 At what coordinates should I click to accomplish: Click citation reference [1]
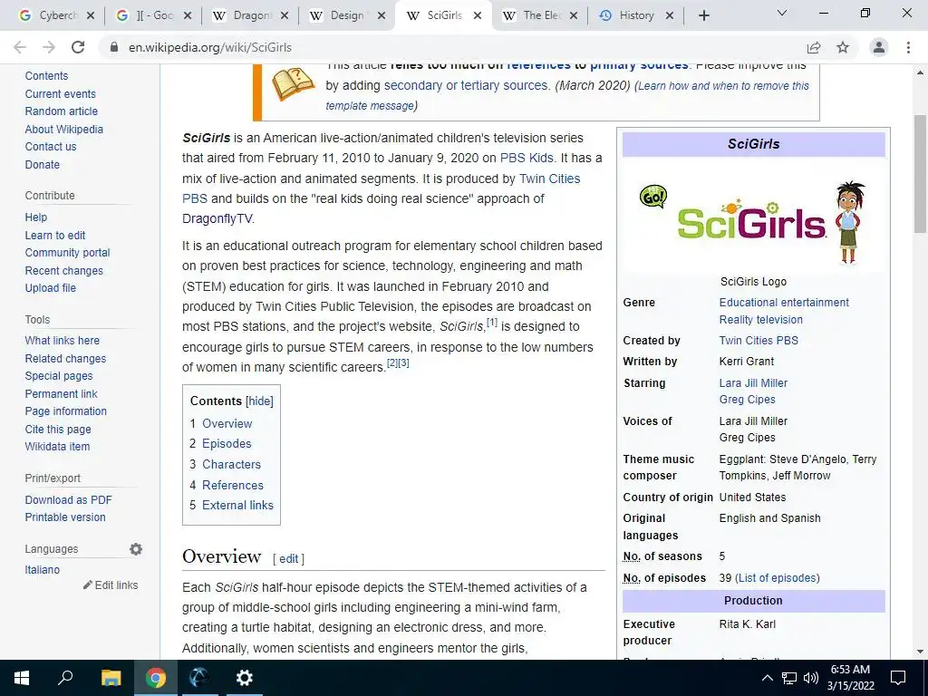(491, 323)
